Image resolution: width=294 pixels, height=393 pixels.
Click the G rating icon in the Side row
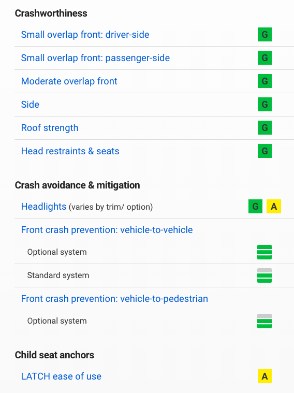(264, 105)
